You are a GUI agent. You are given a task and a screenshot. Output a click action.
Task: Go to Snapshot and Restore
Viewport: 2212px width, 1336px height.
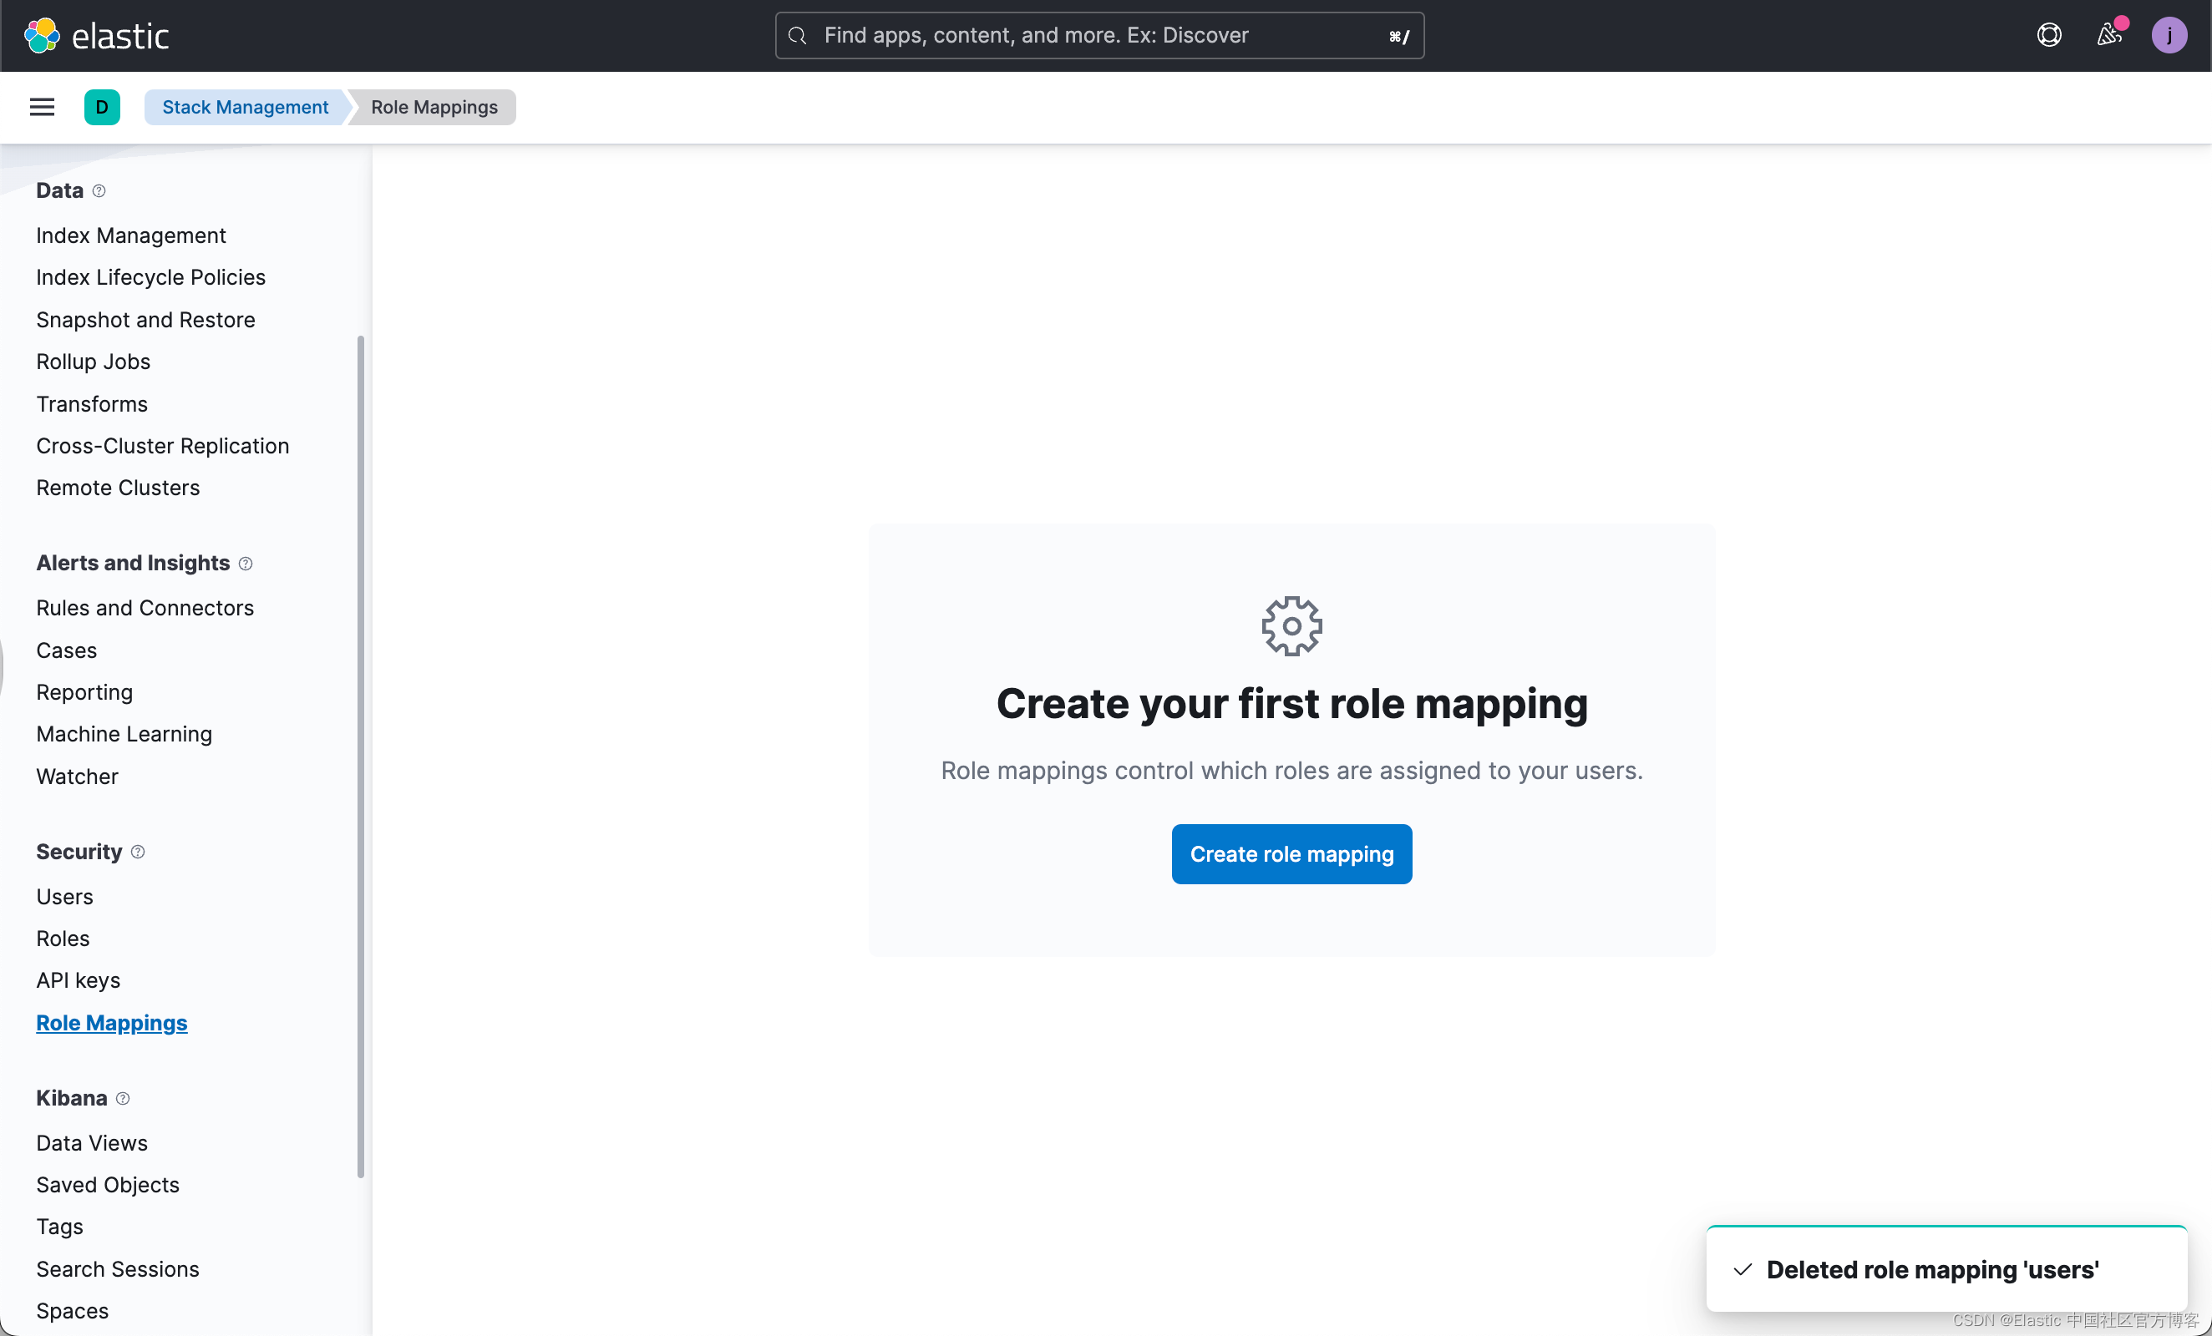click(x=145, y=320)
